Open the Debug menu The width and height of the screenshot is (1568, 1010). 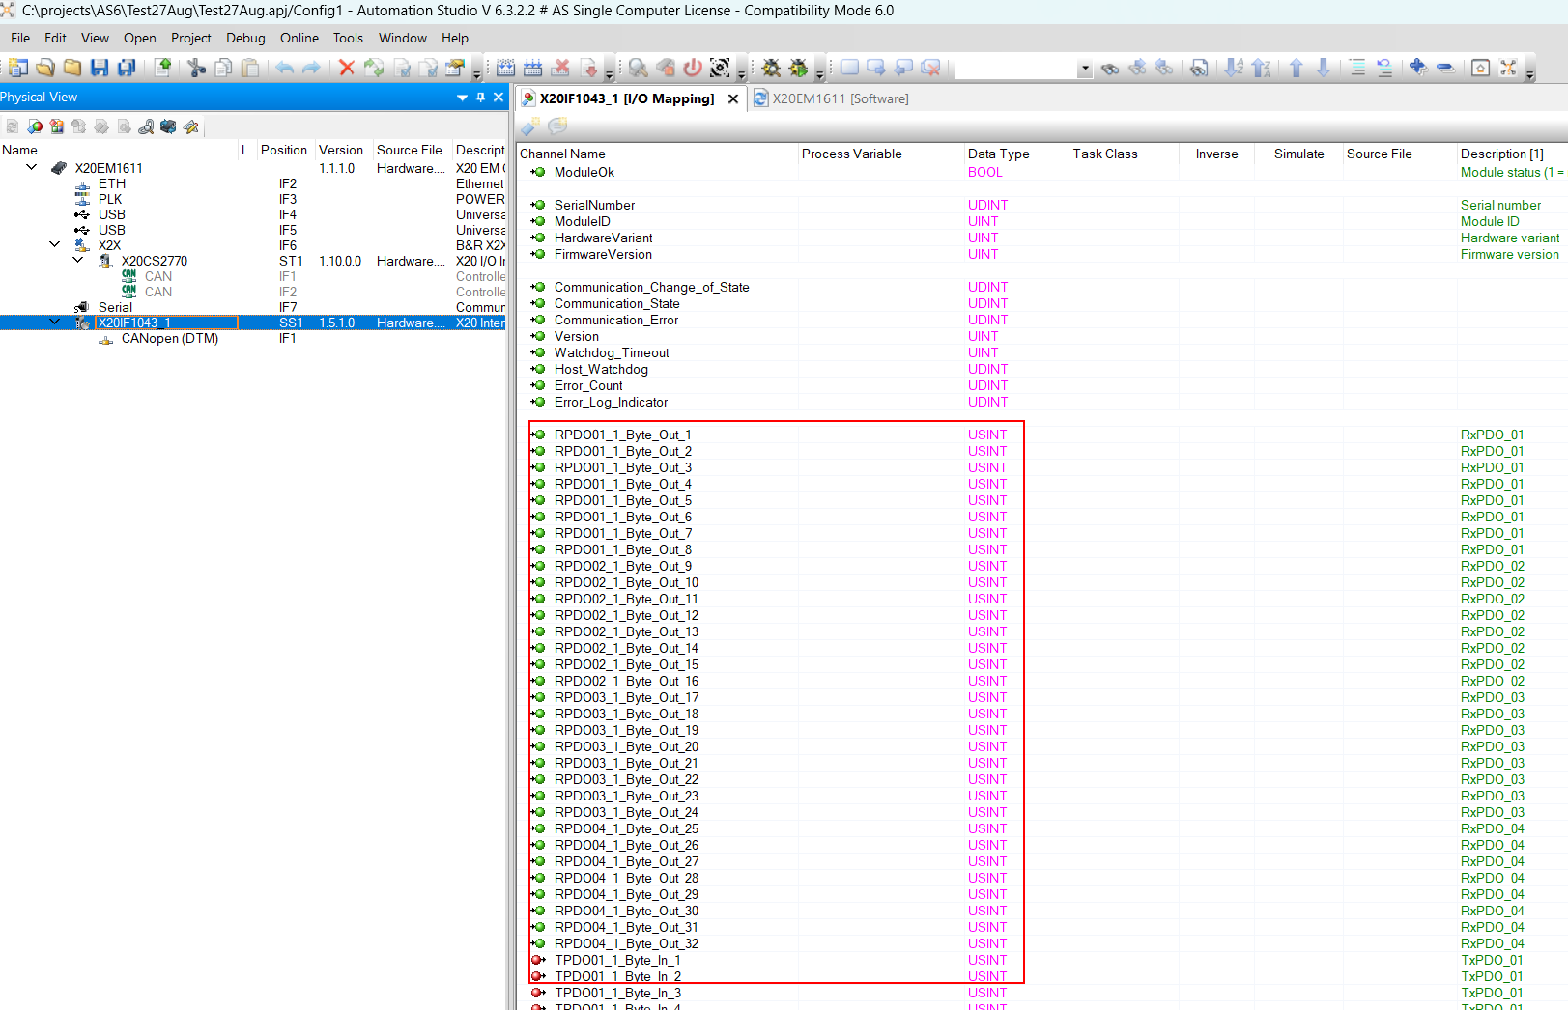pyautogui.click(x=245, y=38)
